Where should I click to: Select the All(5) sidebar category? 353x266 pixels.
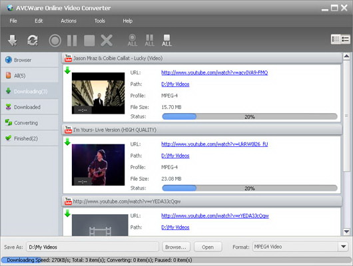(x=29, y=76)
